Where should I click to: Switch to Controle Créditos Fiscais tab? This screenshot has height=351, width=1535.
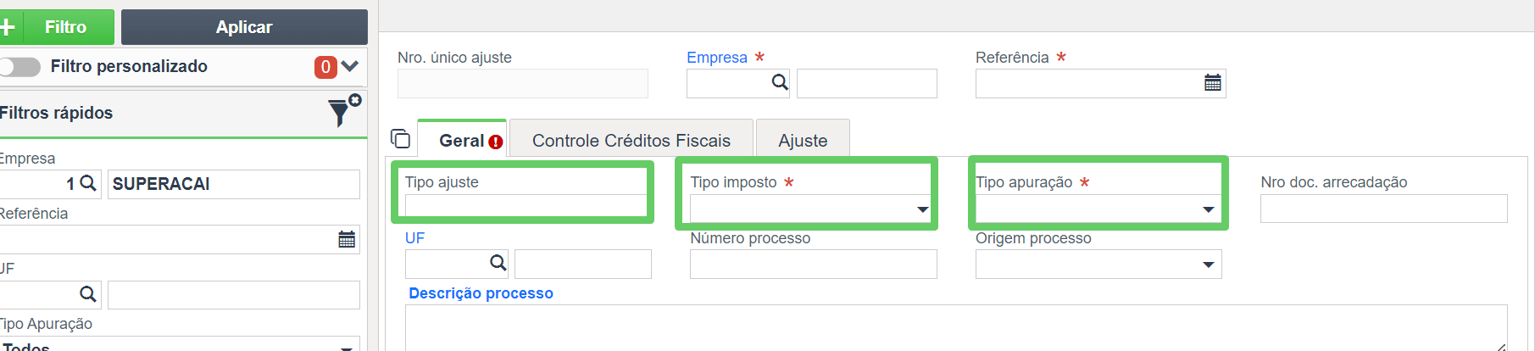tap(631, 140)
